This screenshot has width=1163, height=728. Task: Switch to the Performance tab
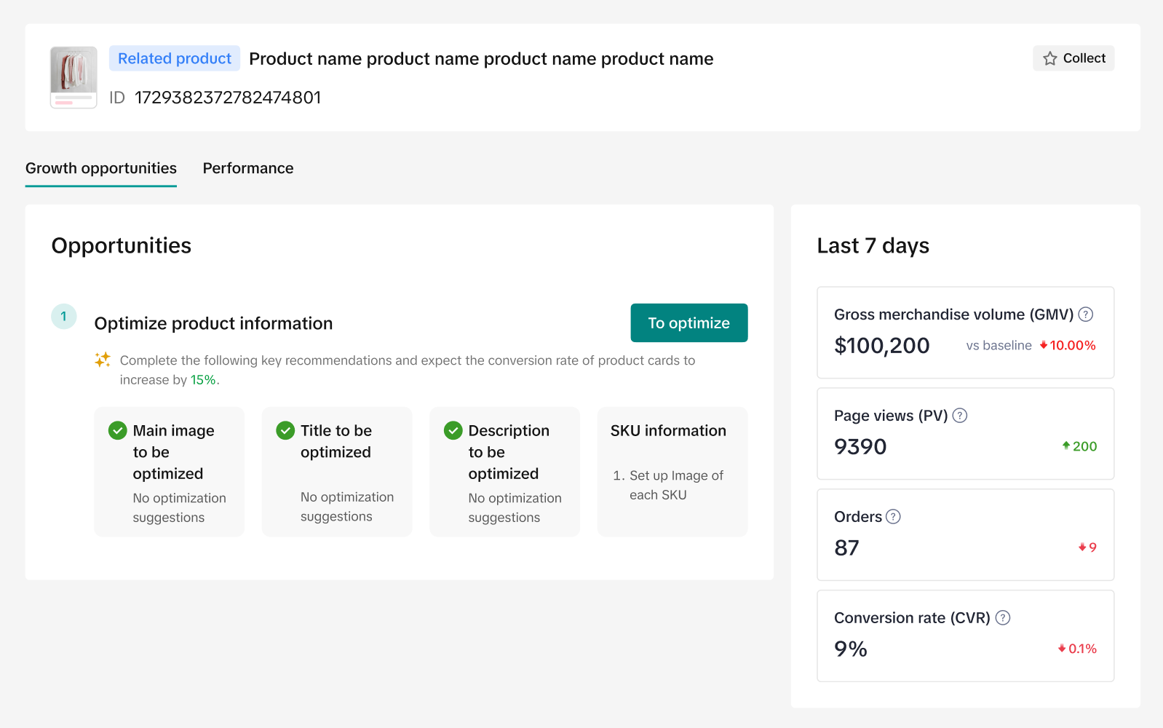247,168
